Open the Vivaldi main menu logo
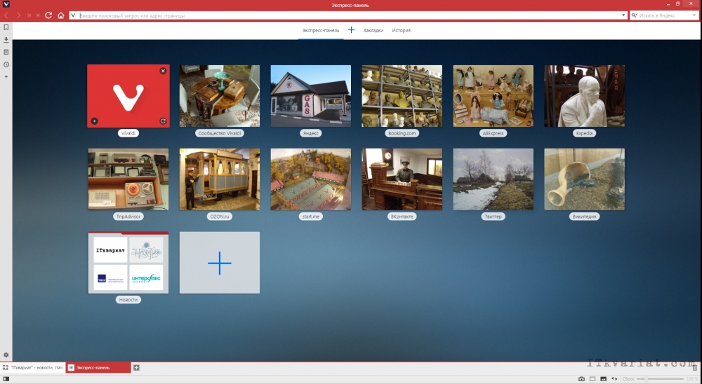The image size is (702, 384). coord(6,4)
